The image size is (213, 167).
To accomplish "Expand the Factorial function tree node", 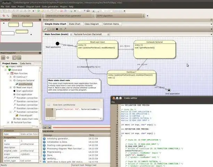I will 8,122.
